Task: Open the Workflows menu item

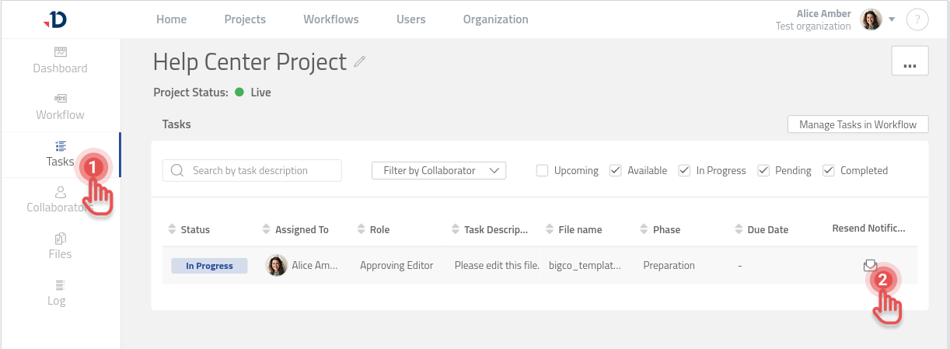Action: pos(331,19)
